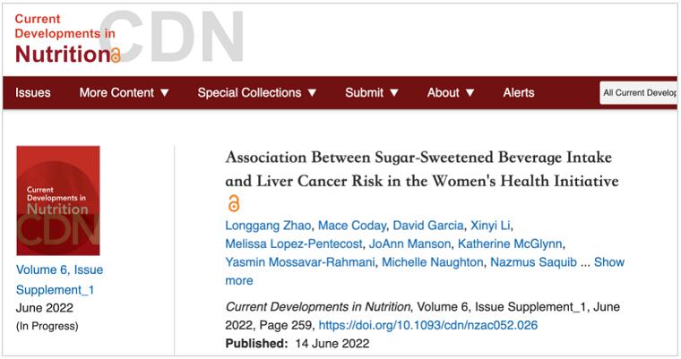The image size is (681, 359).
Task: Expand the More Content dropdown
Action: pyautogui.click(x=125, y=92)
